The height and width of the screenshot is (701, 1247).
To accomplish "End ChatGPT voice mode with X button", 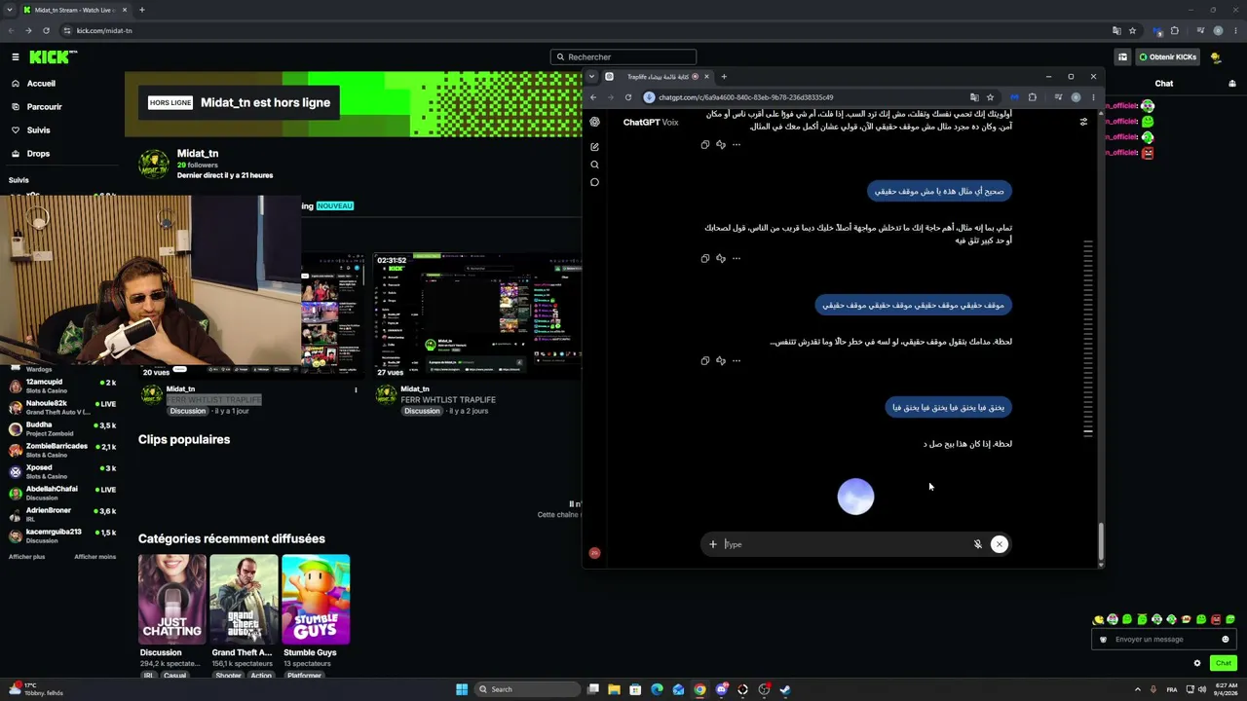I will (999, 544).
